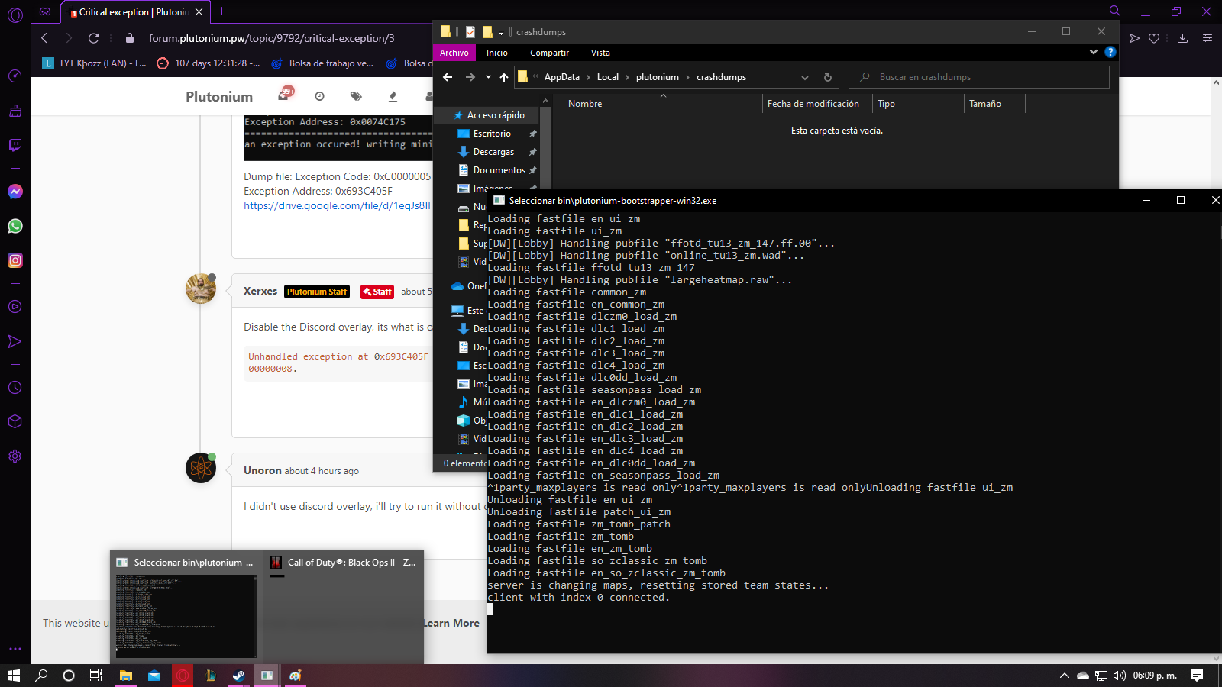The image size is (1222, 687).
Task: Click the Buscar en crashdumps search field
Action: pyautogui.click(x=979, y=77)
